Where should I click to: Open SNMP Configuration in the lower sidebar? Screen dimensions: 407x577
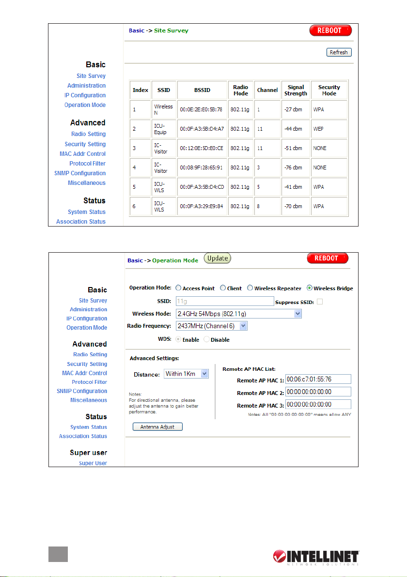tap(82, 391)
